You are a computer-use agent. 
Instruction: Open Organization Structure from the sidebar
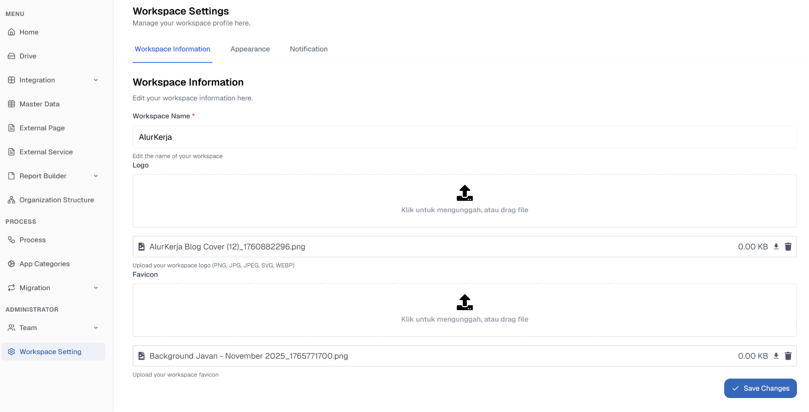(53, 200)
